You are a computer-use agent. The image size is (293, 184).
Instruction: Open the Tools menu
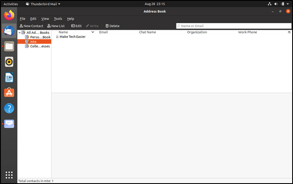(58, 19)
